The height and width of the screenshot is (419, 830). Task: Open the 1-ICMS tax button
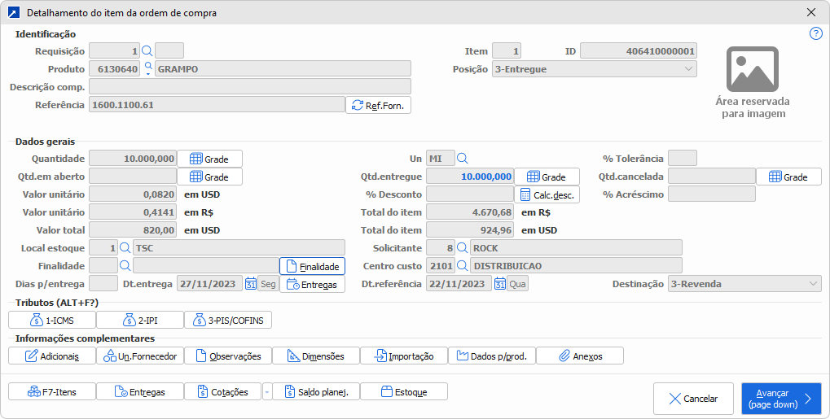click(x=52, y=320)
